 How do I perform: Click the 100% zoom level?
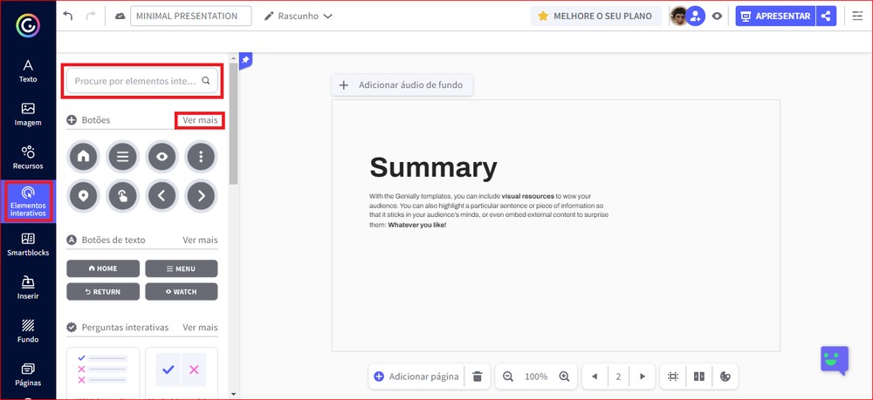[x=536, y=376]
